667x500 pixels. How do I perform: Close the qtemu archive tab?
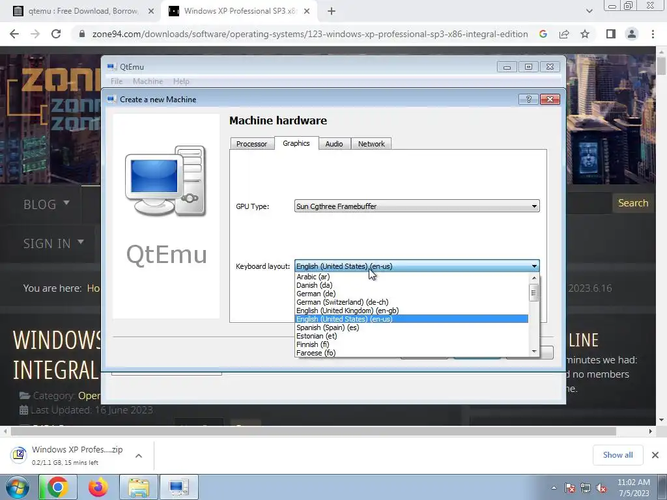(151, 12)
